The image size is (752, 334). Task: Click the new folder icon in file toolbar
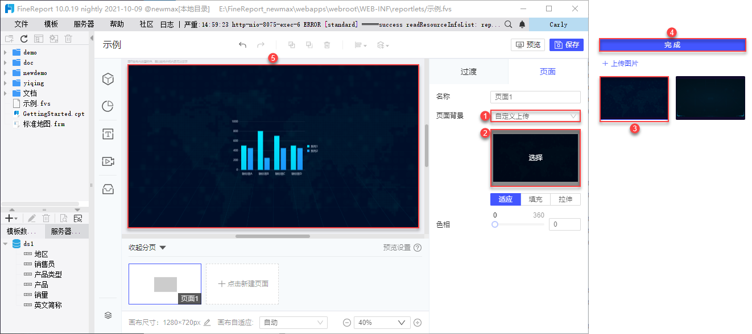[9, 39]
